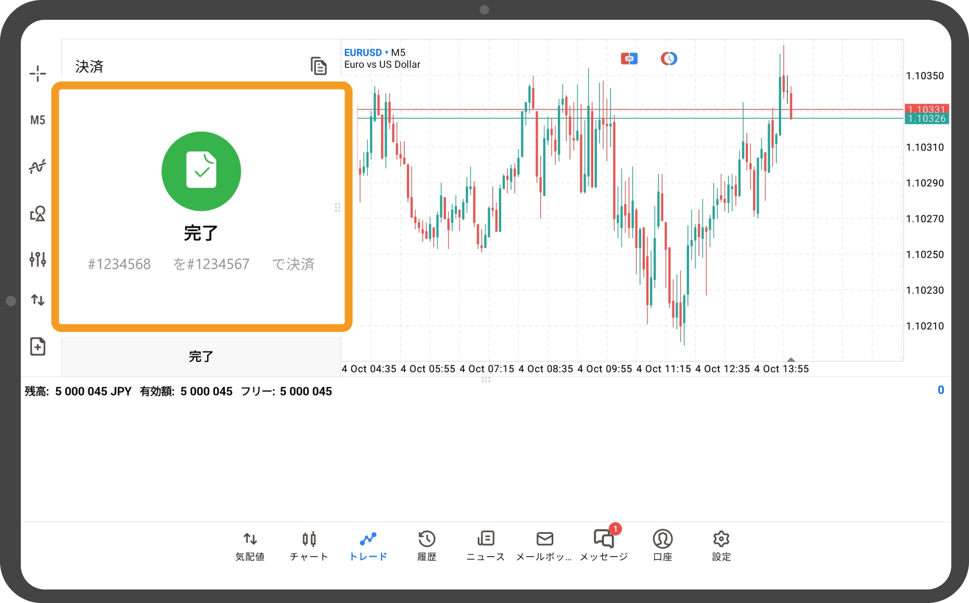The image size is (969, 603).
Task: Click the red-blue one-click trading icon
Action: tap(629, 59)
